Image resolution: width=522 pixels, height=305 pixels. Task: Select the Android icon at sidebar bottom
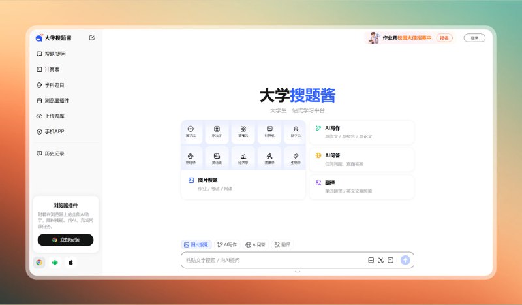coord(55,263)
